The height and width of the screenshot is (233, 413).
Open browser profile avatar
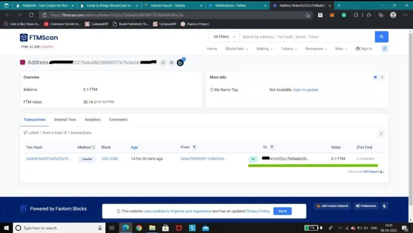click(x=393, y=15)
